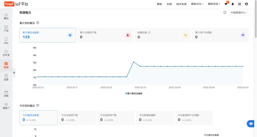Select the 累计用户反馈数 card
257x137 pixels.
tap(221, 35)
